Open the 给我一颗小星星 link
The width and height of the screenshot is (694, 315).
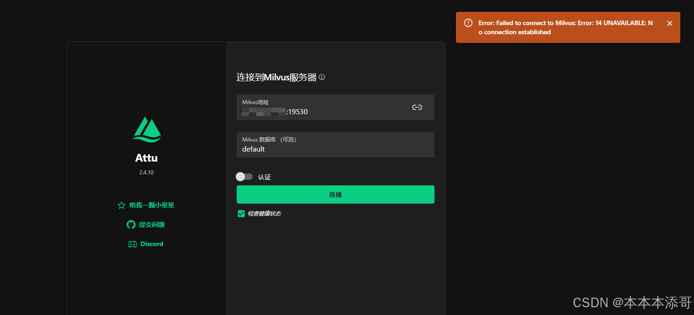click(152, 205)
